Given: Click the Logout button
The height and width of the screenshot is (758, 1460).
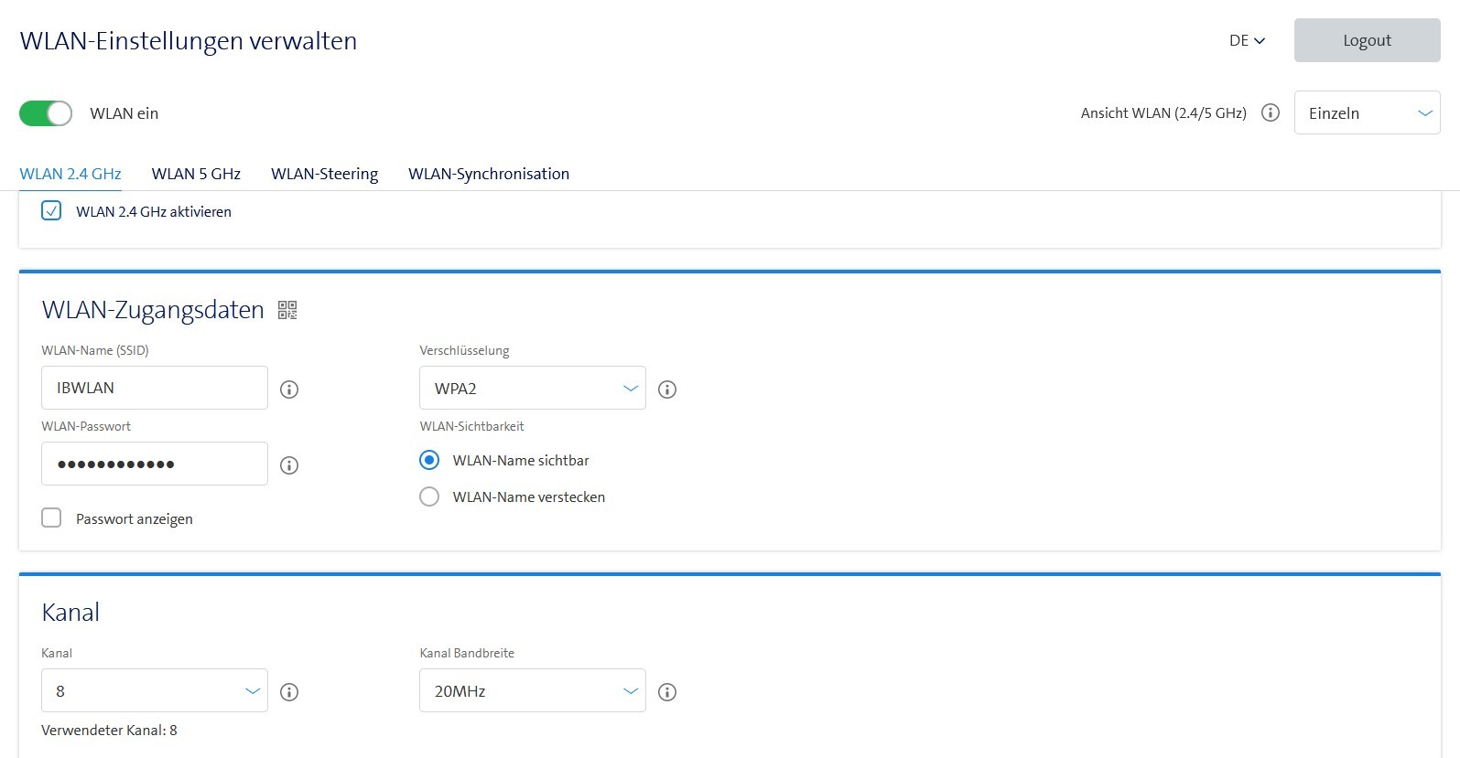Looking at the screenshot, I should click(x=1367, y=40).
